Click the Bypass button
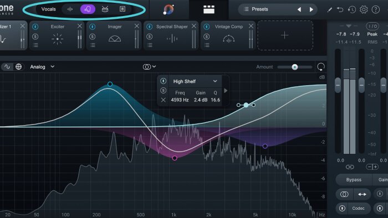Screen dimensions: 388x218 coord(354,180)
